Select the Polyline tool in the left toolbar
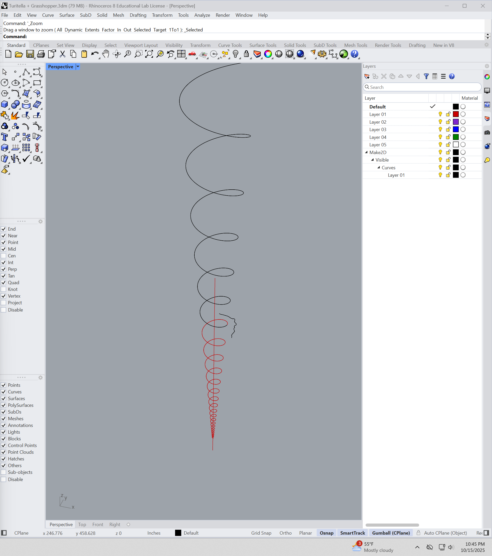Screen dimensions: 492x556 click(26, 72)
